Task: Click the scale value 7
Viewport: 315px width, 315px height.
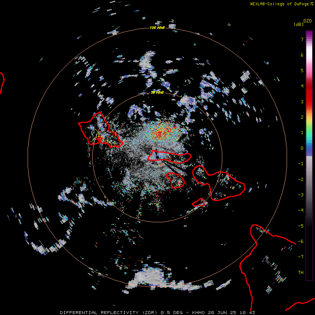Action: 302,39
